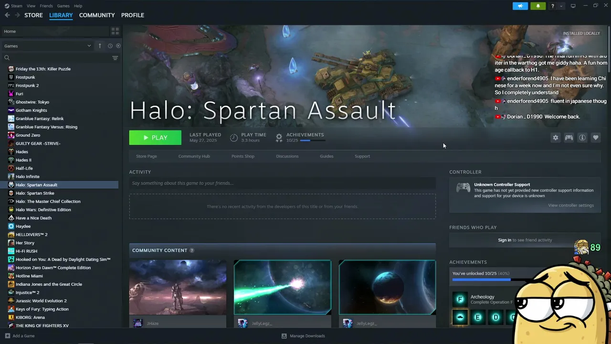Viewport: 611px width, 344px height.
Task: Click the Community Content help question mark
Action: 192,250
